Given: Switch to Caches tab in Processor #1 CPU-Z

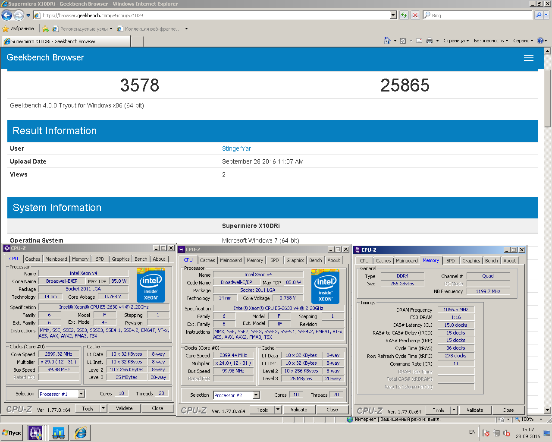Looking at the screenshot, I should [32, 259].
